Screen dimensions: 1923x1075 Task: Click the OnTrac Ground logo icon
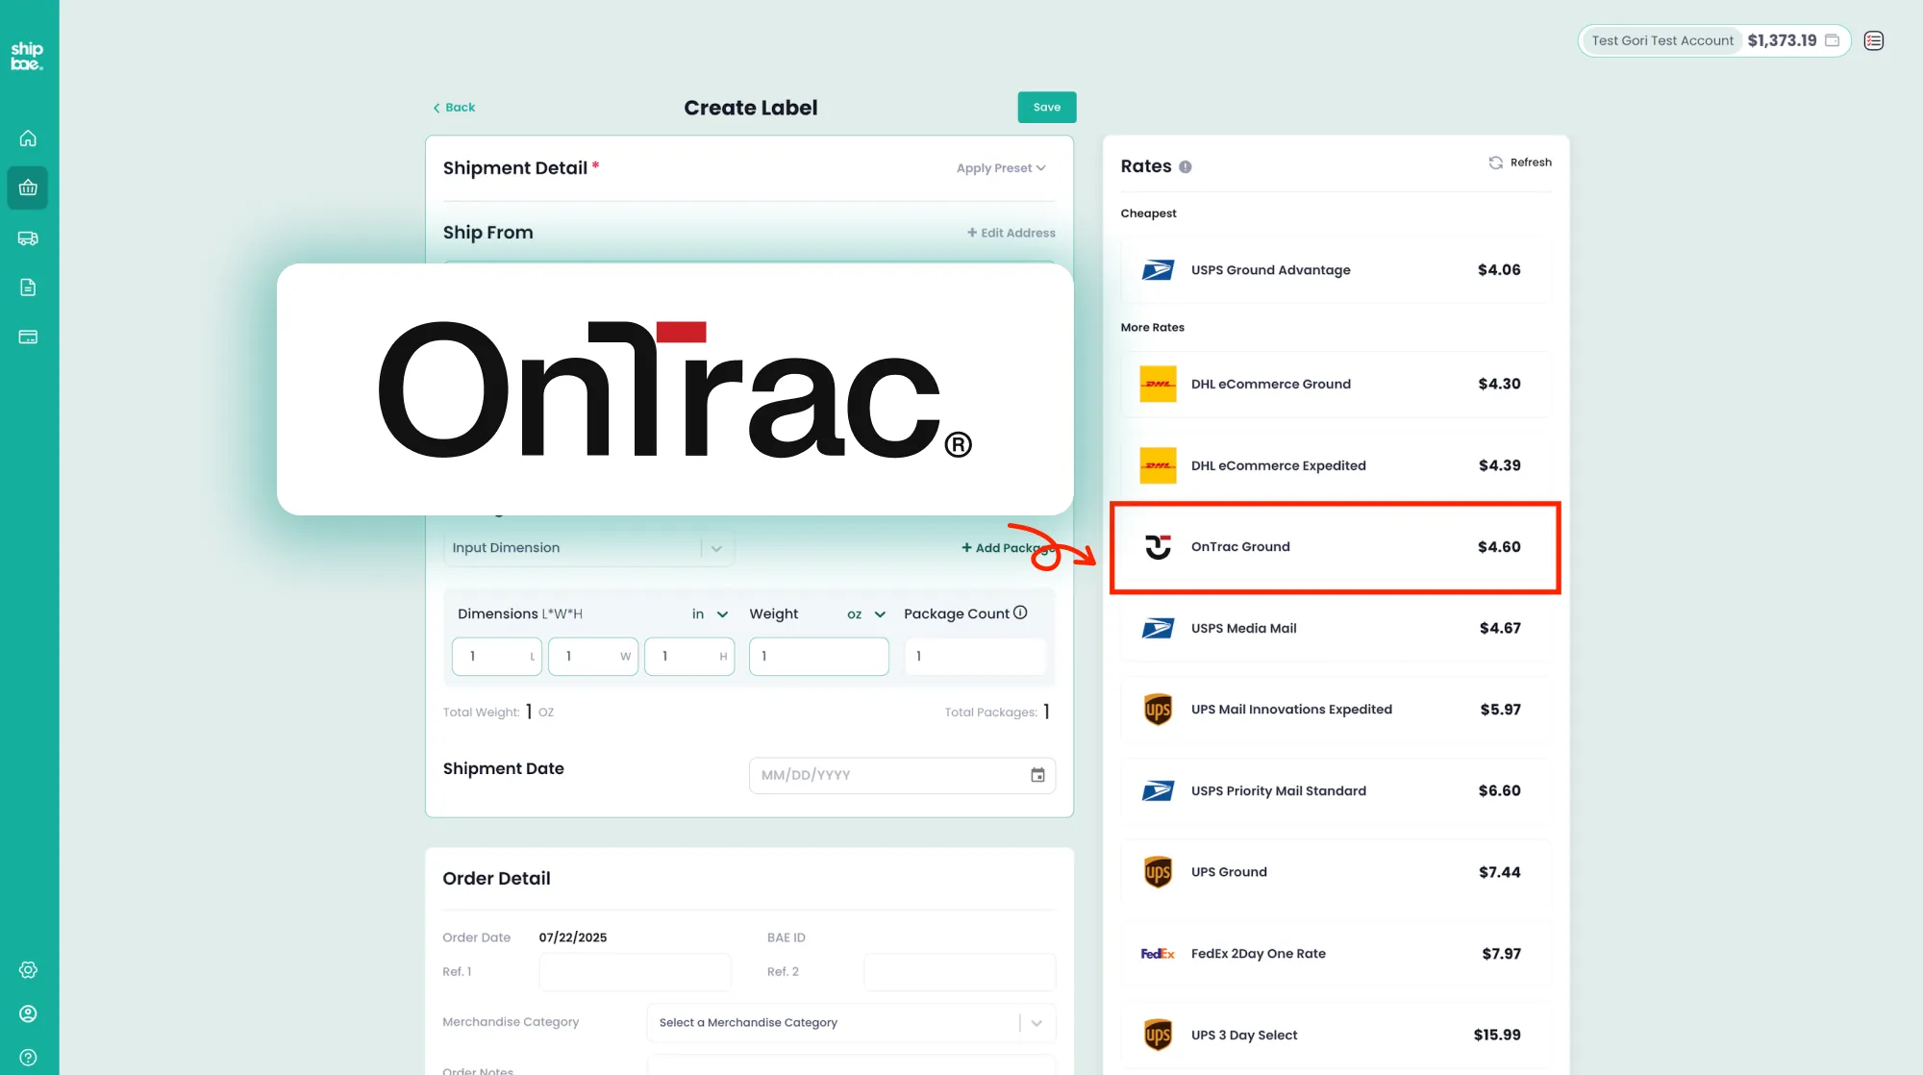pyautogui.click(x=1158, y=546)
